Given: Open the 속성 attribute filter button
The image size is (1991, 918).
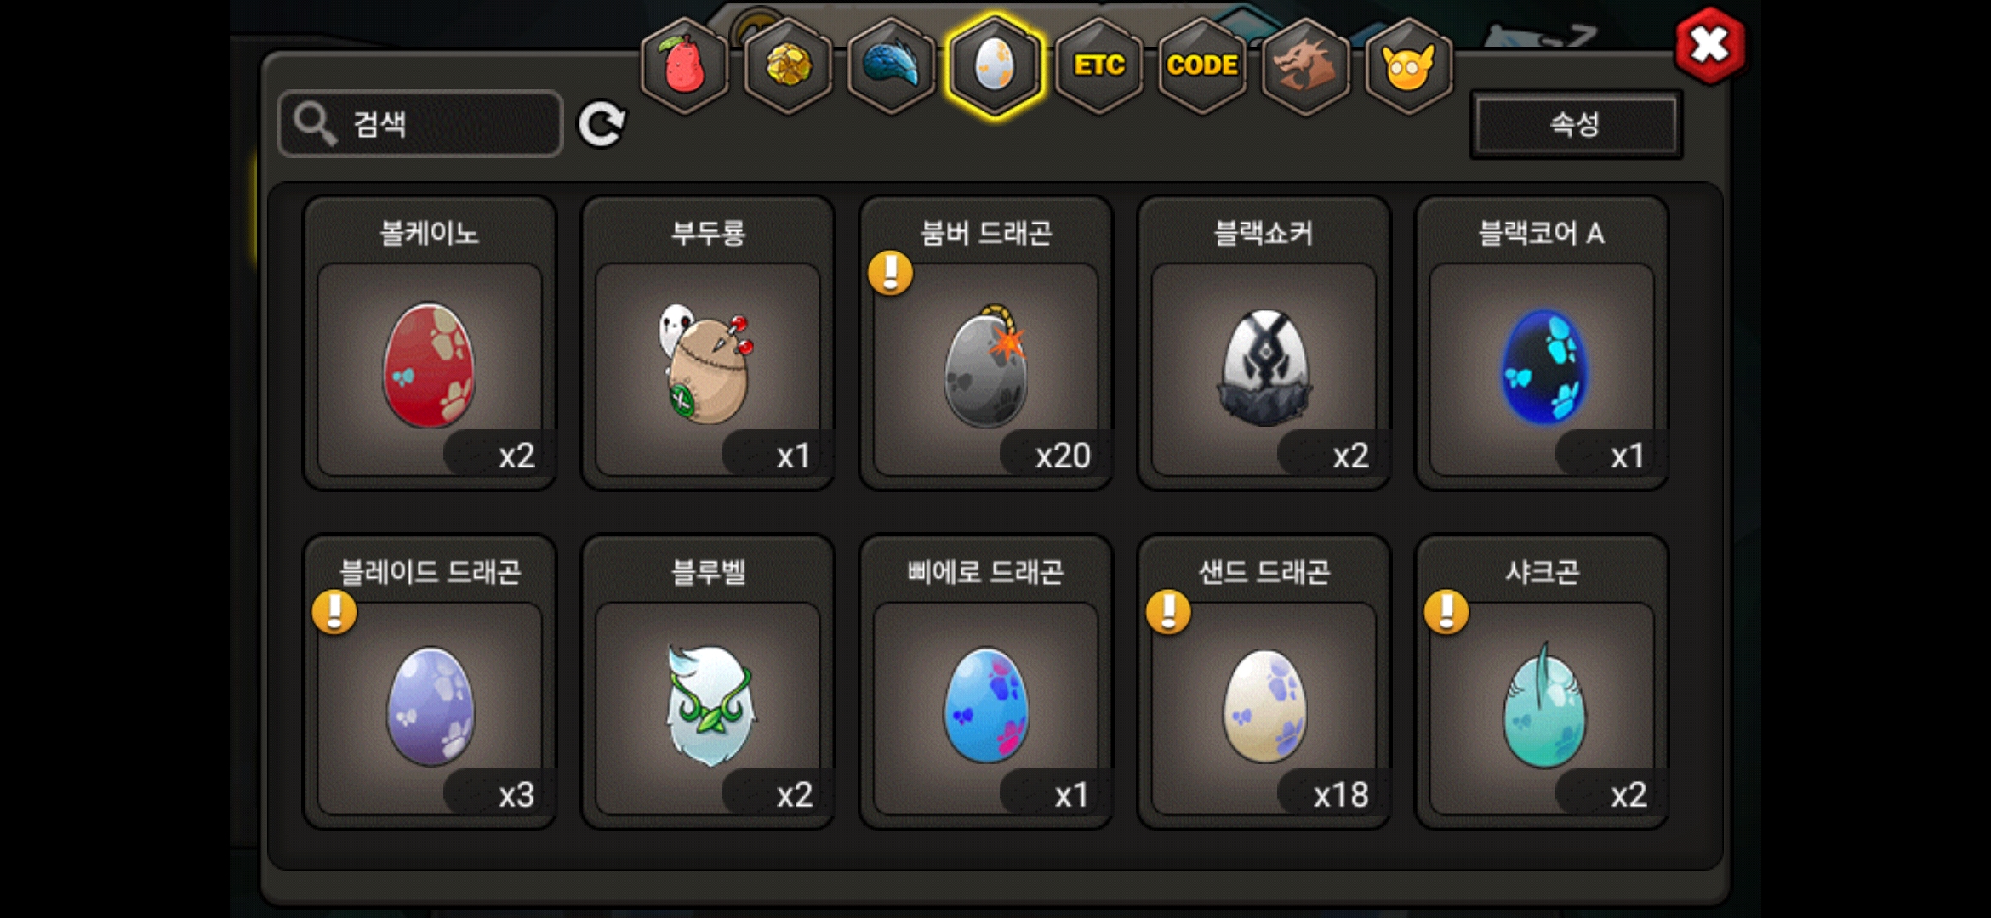Looking at the screenshot, I should click(1576, 125).
